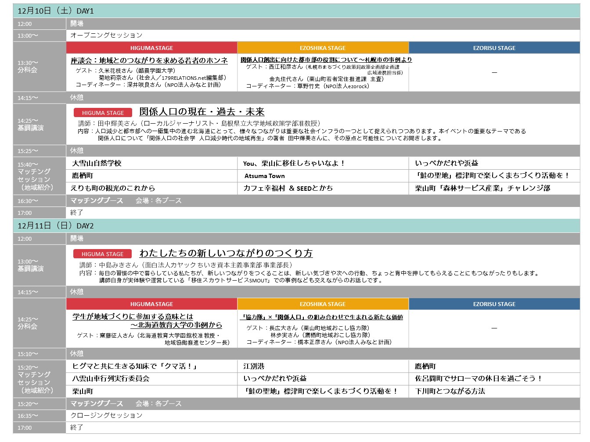Select 大雪山自然学校 session
This screenshot has height=442, width=590.
pos(97,163)
